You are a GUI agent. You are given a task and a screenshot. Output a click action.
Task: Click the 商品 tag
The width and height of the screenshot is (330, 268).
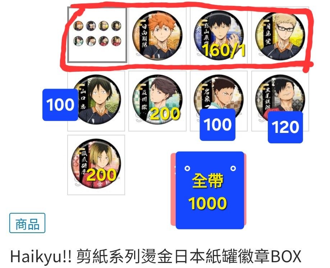click(27, 223)
